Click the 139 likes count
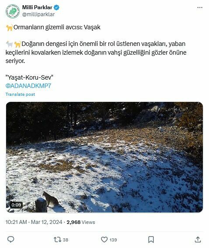The height and width of the screenshot is (248, 209). 113,240
